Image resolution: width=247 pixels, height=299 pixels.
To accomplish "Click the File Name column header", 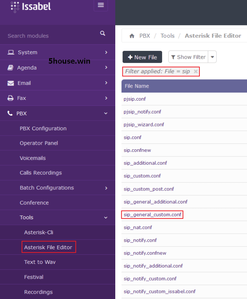I will coord(137,86).
